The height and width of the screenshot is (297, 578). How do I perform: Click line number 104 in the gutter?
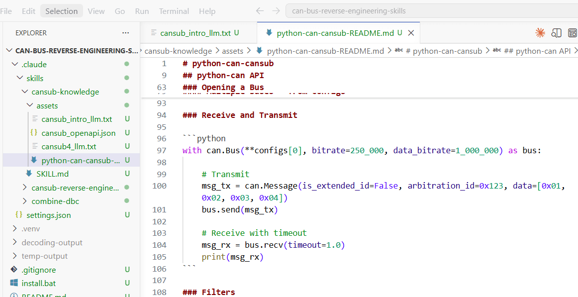159,245
